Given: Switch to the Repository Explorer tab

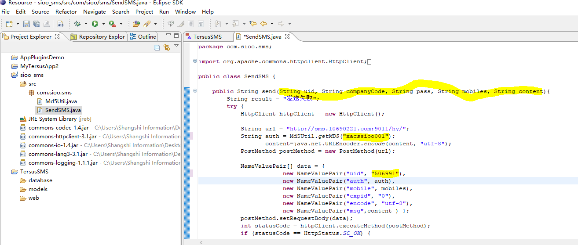Looking at the screenshot, I should pos(98,36).
